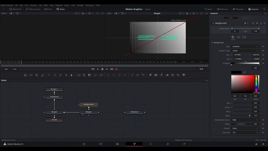Open the Gradient Type dropdown showing Linear
The width and height of the screenshot is (268, 151).
click(x=245, y=51)
